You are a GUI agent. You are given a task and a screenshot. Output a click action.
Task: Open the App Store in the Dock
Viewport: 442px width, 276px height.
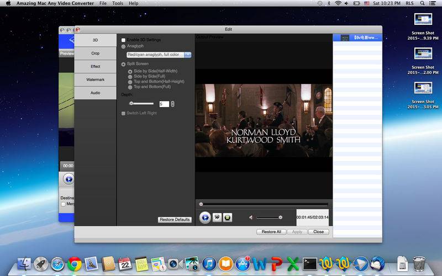(243, 264)
